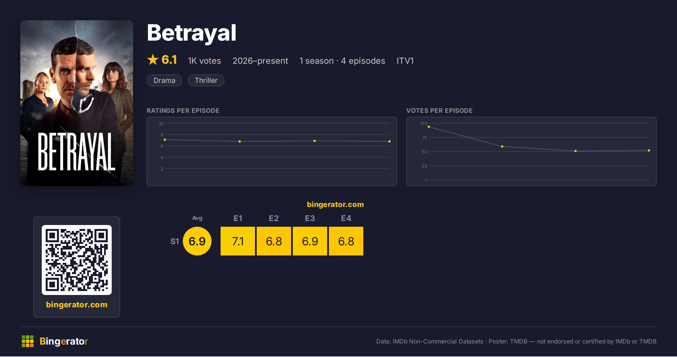677x357 pixels.
Task: Open bingerator.com link above episode grid
Action: [335, 204]
